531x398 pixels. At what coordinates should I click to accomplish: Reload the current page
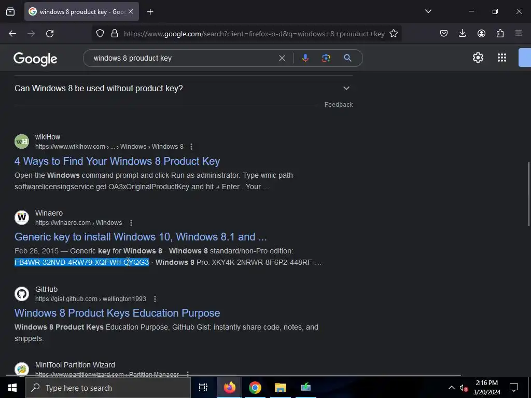pyautogui.click(x=50, y=34)
